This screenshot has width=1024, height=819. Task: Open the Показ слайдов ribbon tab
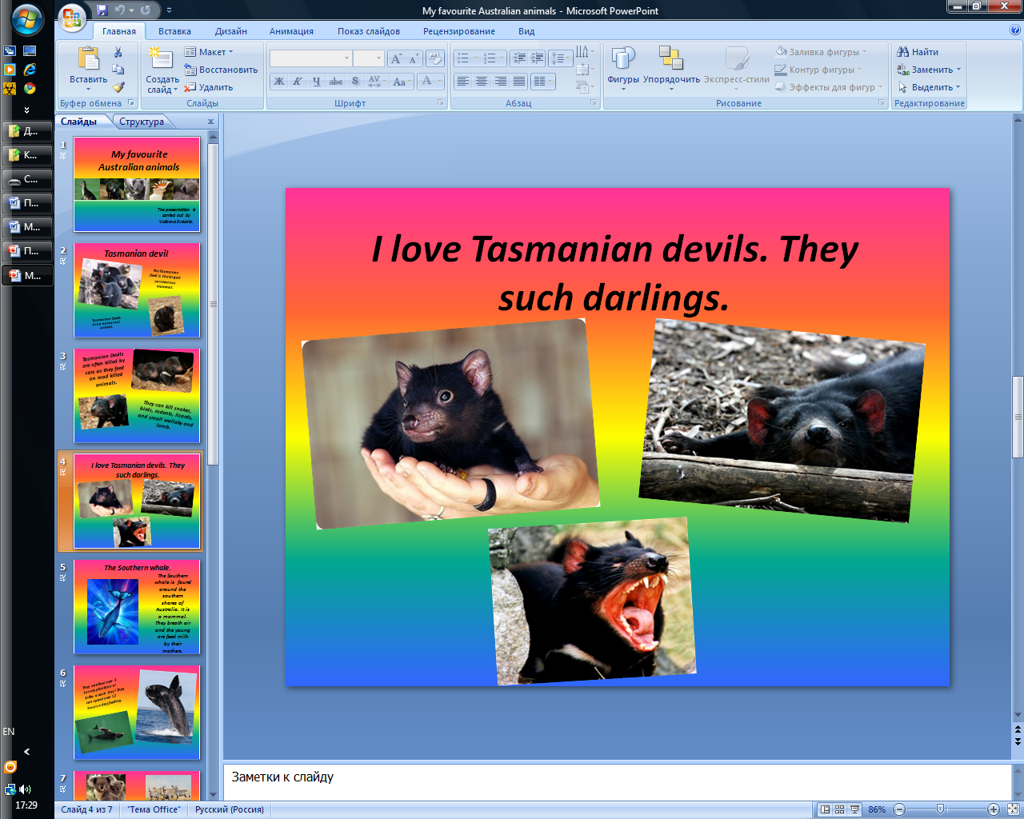pyautogui.click(x=369, y=31)
